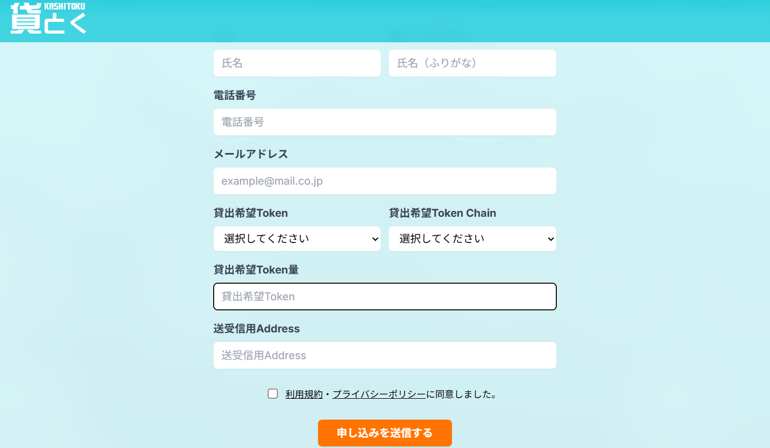Click the メールアドレス field label
Screen dimensions: 770x448
coord(251,154)
